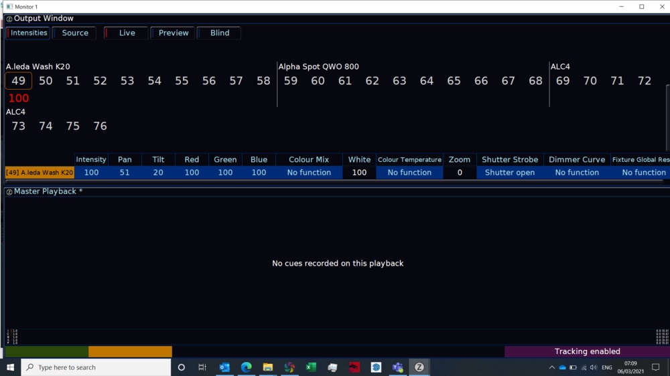This screenshot has height=376, width=670.
Task: Open the colorful pinwheel taskbar app
Action: pos(289,367)
